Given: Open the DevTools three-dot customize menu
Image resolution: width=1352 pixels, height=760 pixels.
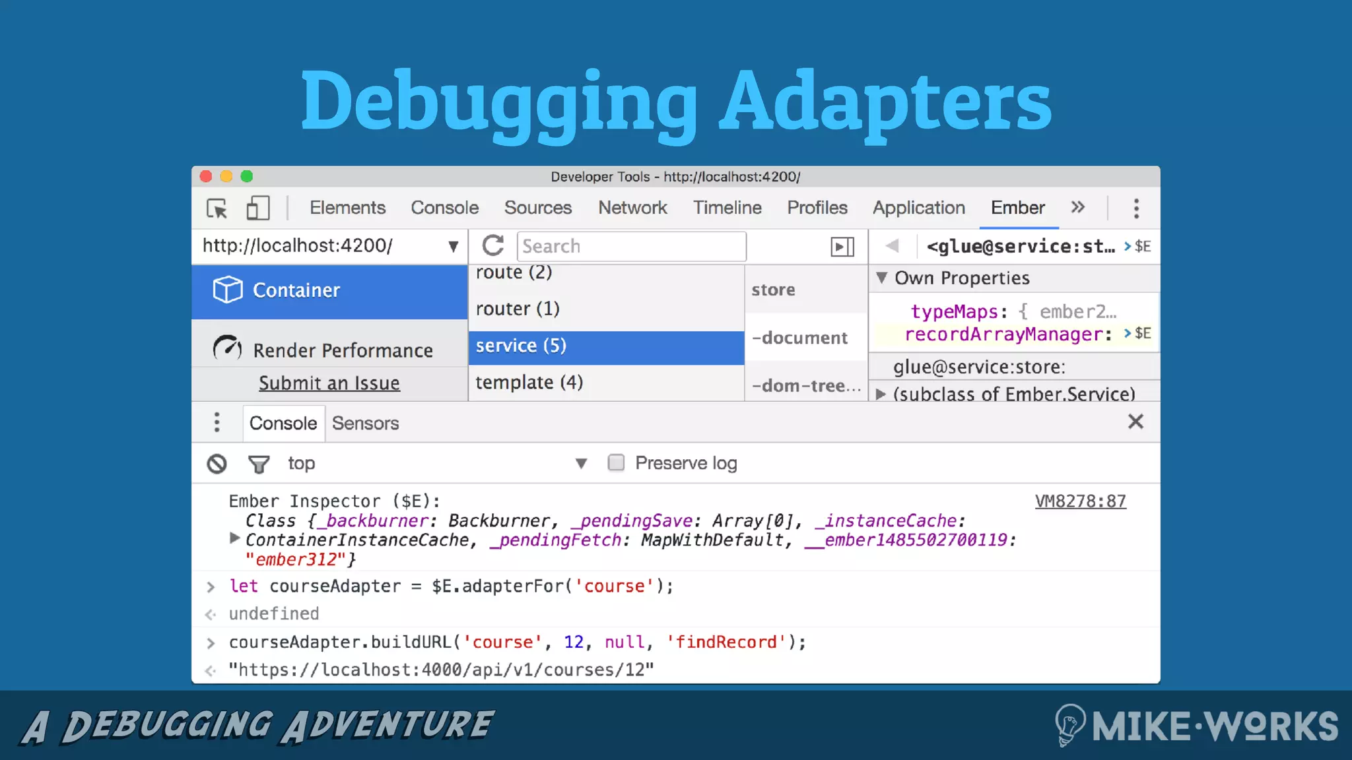Looking at the screenshot, I should pyautogui.click(x=1136, y=208).
